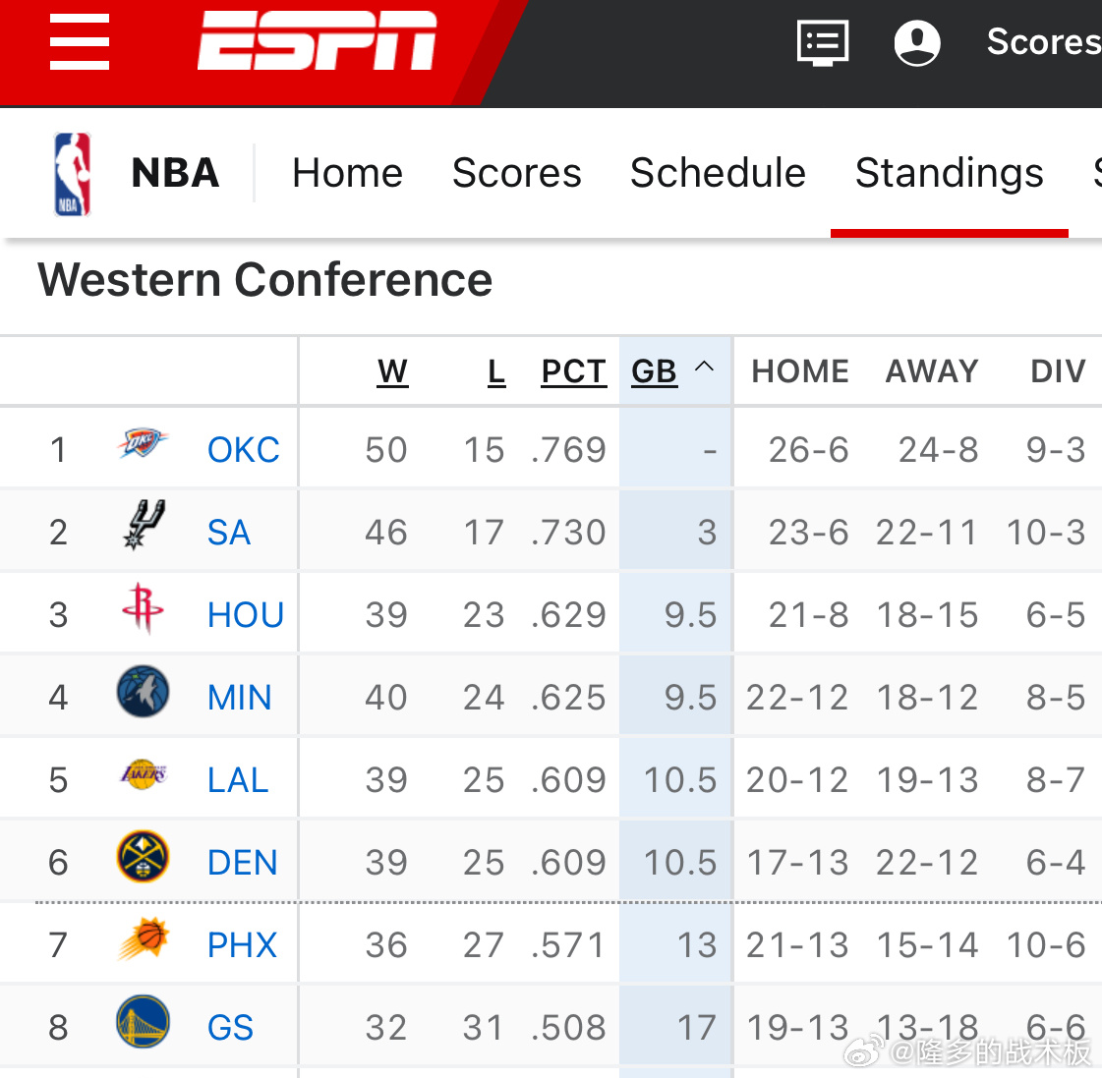
Task: Click the Nuggets team logo
Action: coord(143,857)
